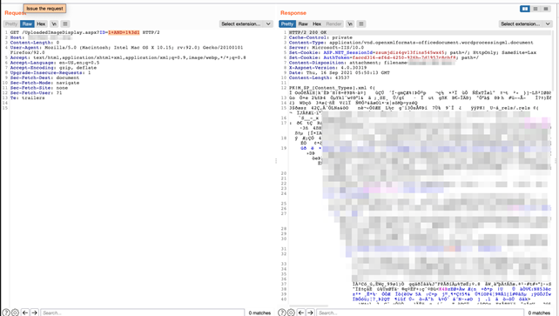559x316 pixels.
Task: Select the request Raw tab
Action: click(27, 24)
